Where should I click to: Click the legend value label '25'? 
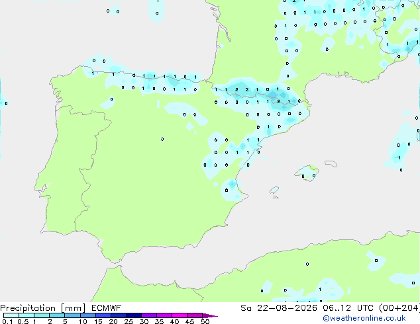129,321
